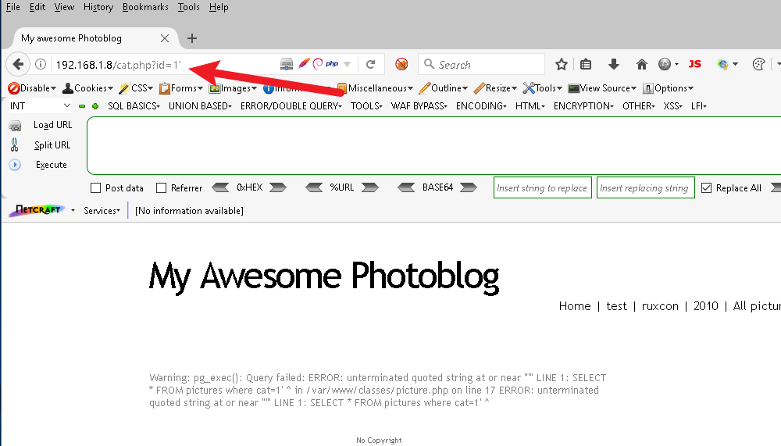This screenshot has height=446, width=781.
Task: Go to the browser home page icon
Action: coord(641,65)
